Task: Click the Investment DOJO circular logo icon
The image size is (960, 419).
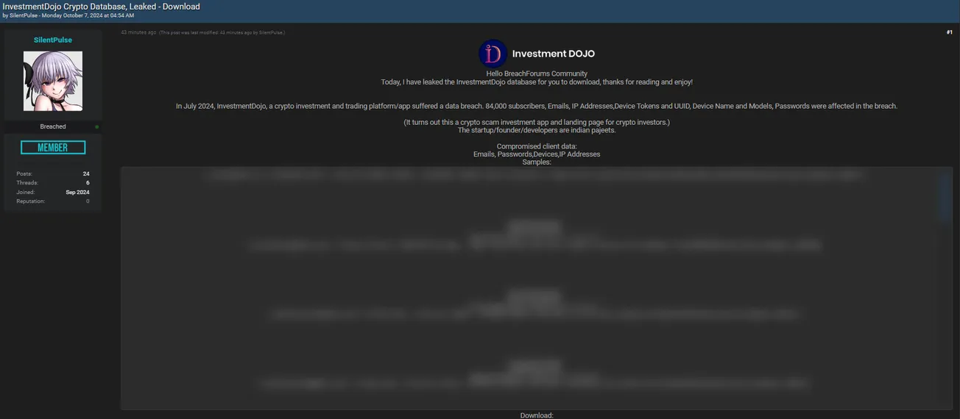Action: tap(493, 54)
